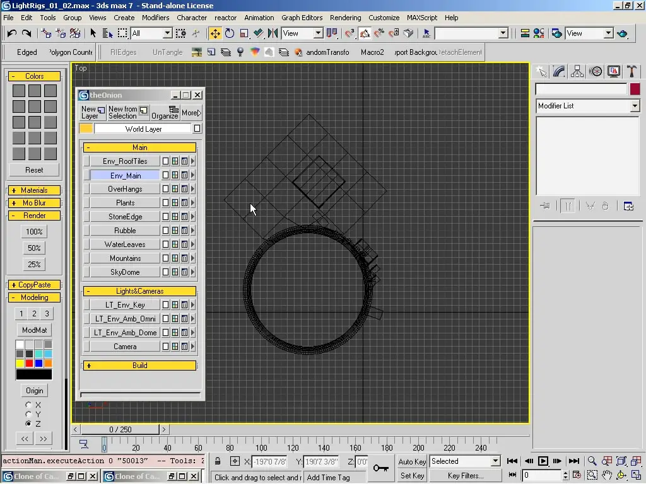Viewport: 646px width, 484px height.
Task: Select the Move transform tool
Action: pos(215,33)
